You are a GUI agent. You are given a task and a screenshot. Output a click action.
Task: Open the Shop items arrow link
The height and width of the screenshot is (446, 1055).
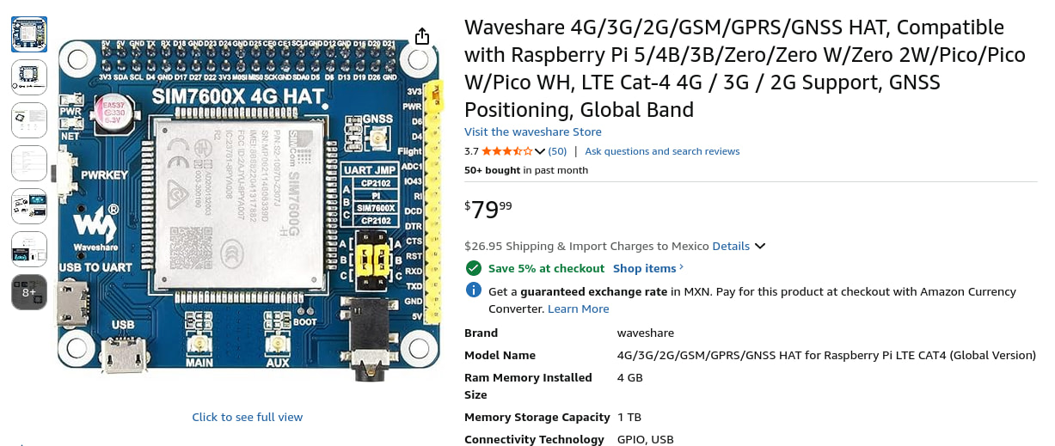[x=648, y=268]
